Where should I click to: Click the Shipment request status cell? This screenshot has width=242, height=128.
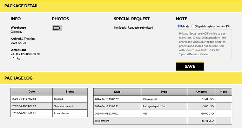click(x=70, y=106)
